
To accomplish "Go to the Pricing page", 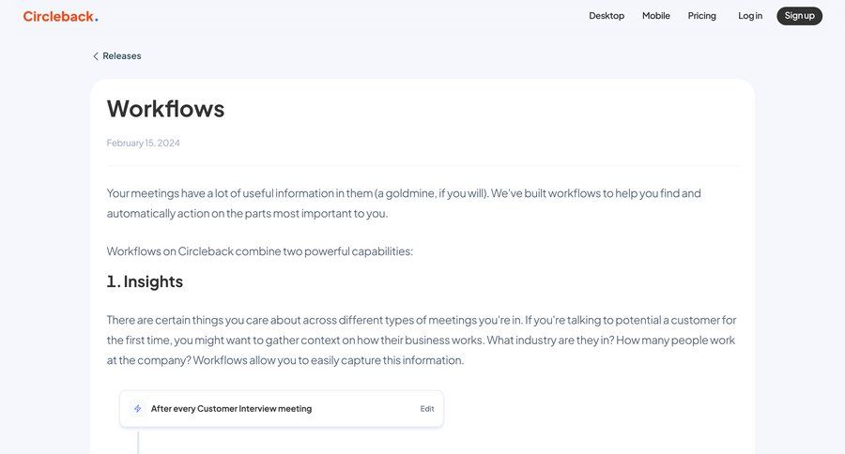I will click(701, 16).
